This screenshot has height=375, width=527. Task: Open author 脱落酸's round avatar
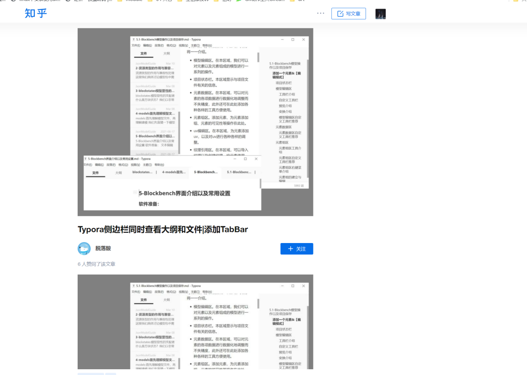click(x=84, y=248)
